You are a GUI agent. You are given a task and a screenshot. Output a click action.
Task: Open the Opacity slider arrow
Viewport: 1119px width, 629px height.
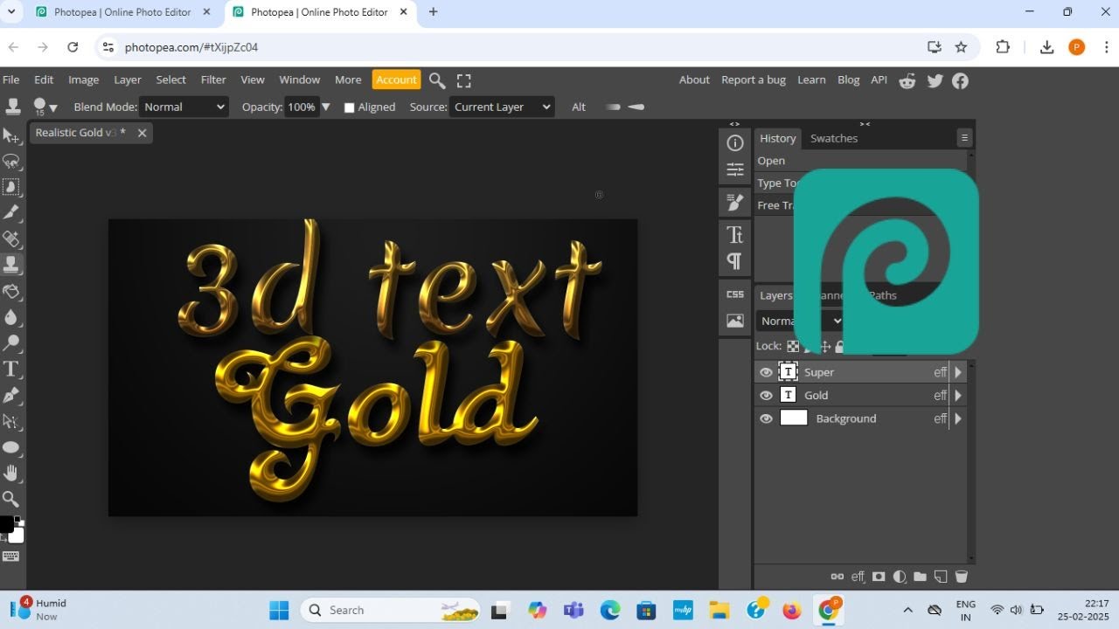326,107
